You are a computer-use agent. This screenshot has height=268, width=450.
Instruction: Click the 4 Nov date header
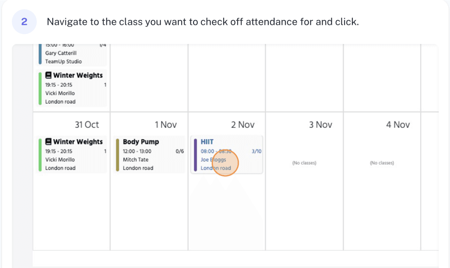point(398,124)
